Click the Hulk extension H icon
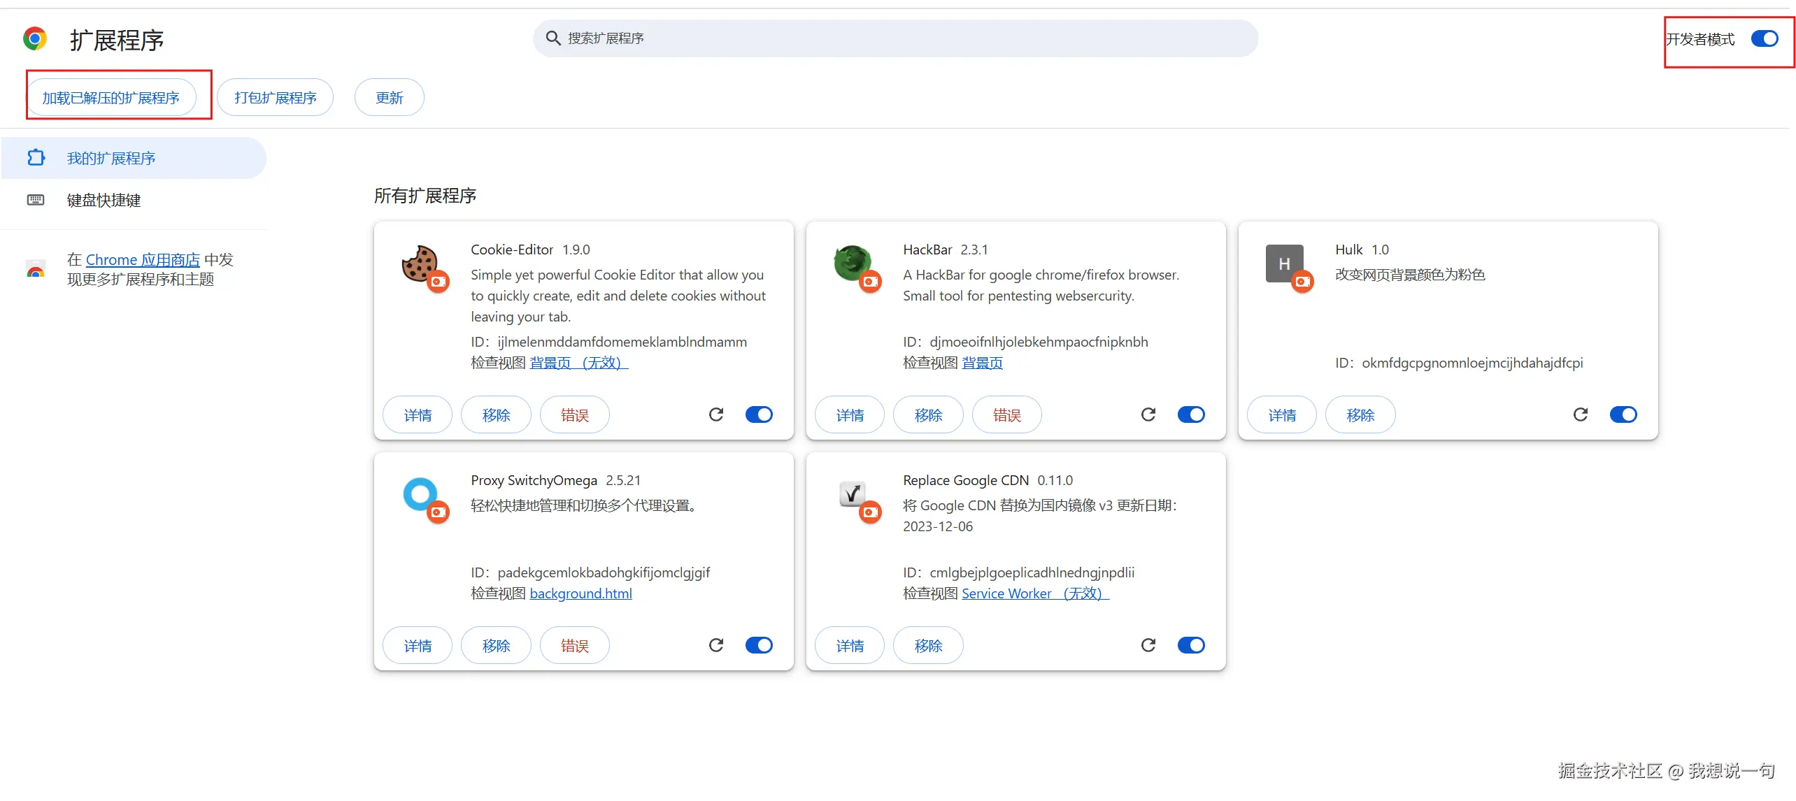The image size is (1796, 801). pos(1284,264)
